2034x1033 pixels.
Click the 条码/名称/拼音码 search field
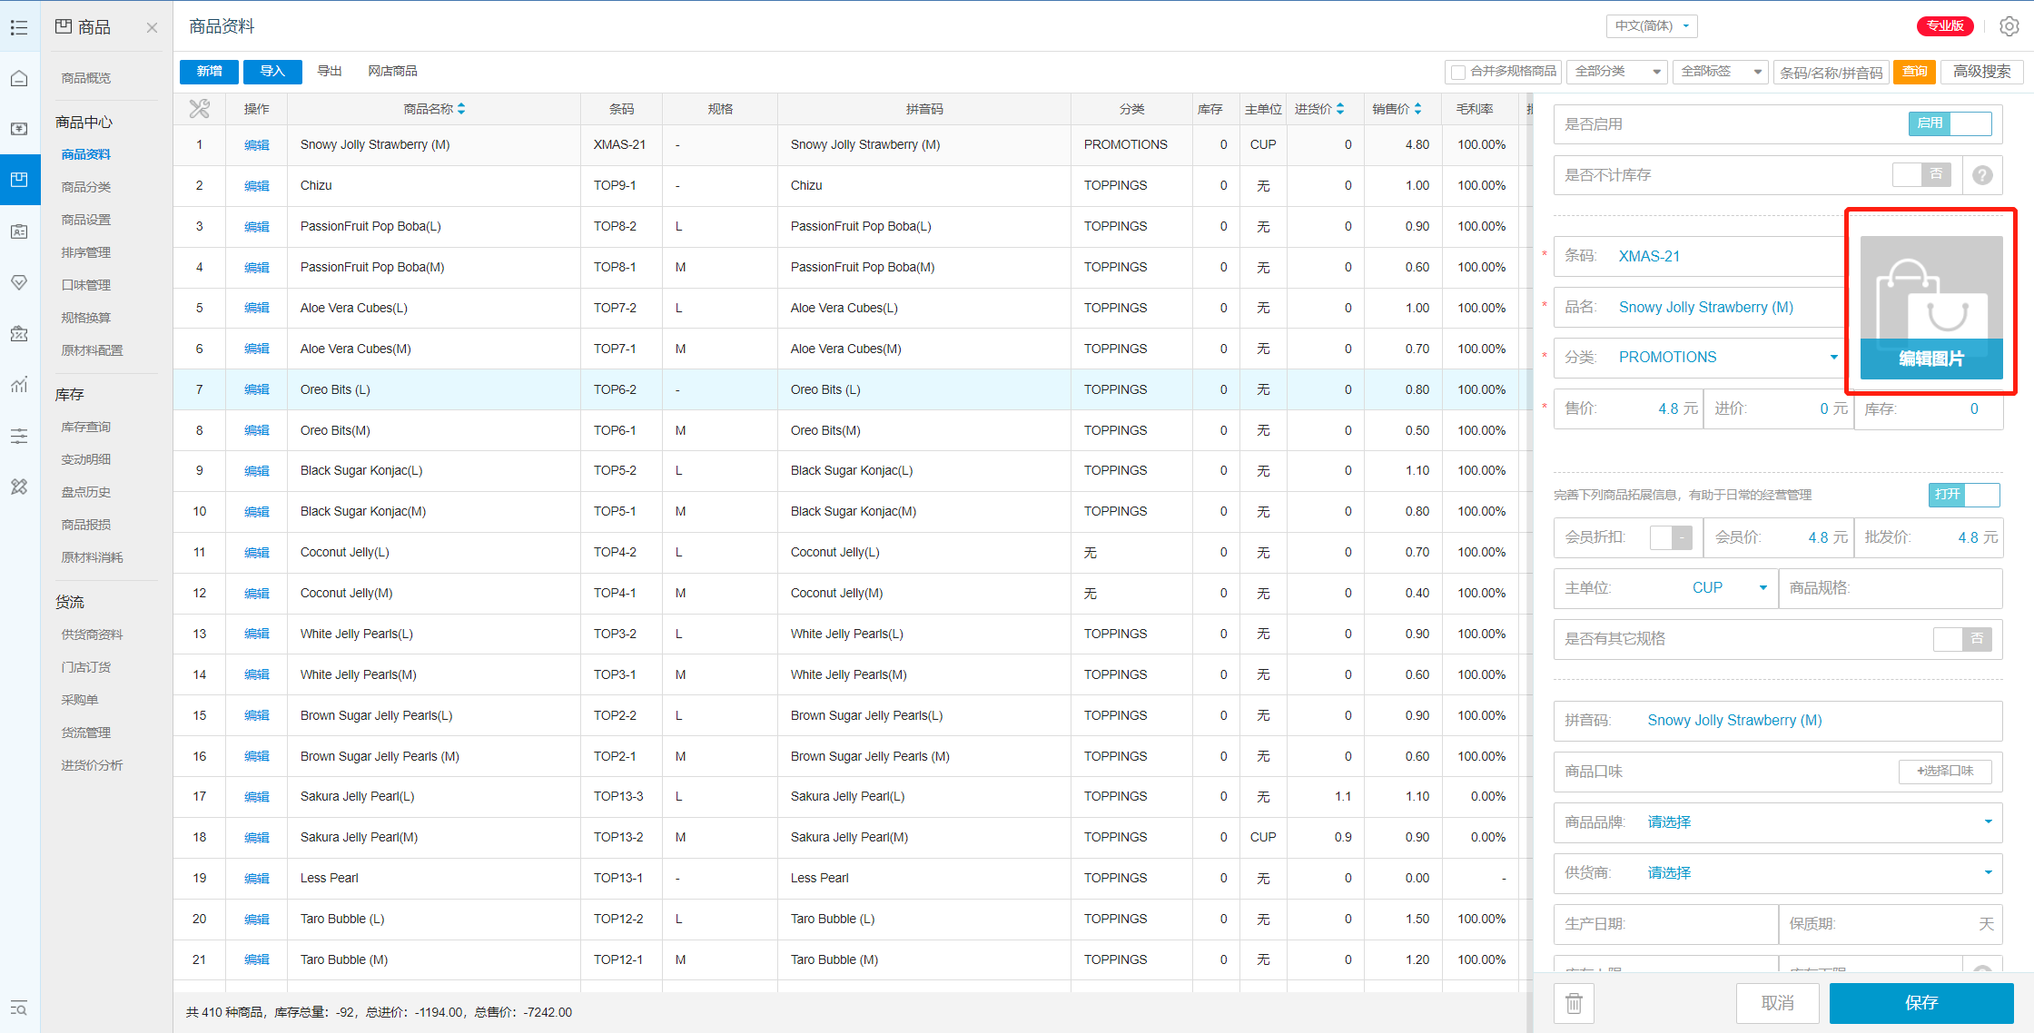click(1831, 72)
